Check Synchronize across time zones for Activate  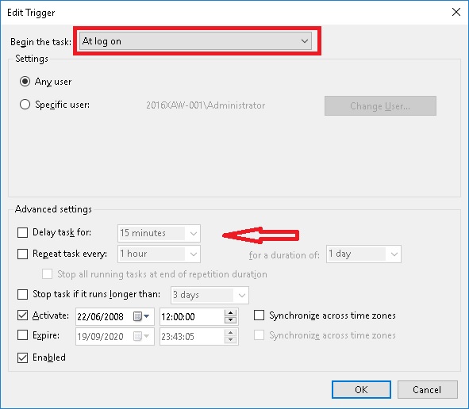click(259, 315)
